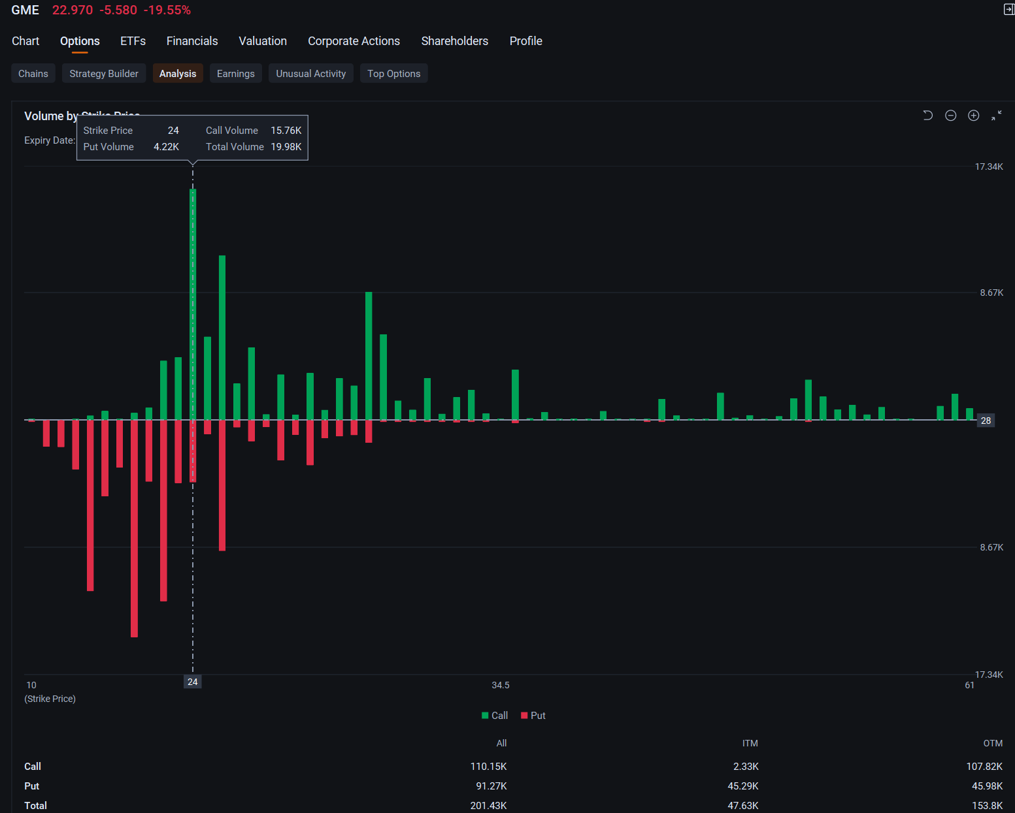Click the last price 22.970
Viewport: 1015px width, 813px height.
73,10
